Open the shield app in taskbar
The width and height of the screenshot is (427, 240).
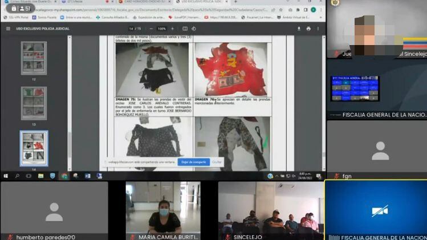tap(52, 176)
